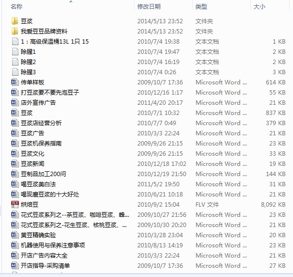Select the 喝豆浆美白法 document icon
293x277 pixels.
coord(15,184)
